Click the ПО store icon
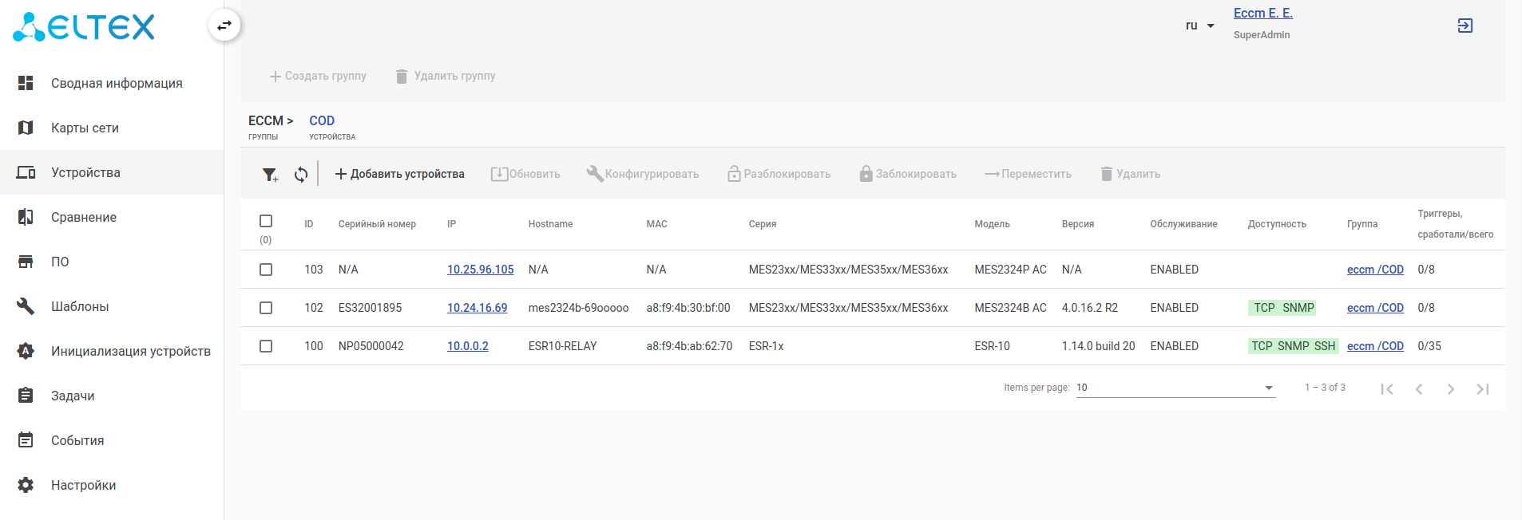The height and width of the screenshot is (520, 1522). point(26,262)
